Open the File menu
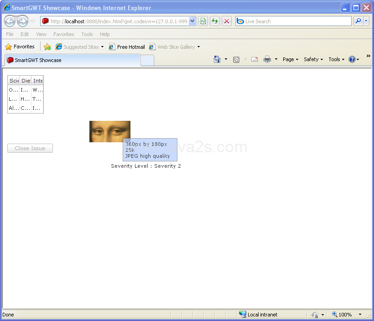Screen dimensions: 374x321 tap(10, 34)
